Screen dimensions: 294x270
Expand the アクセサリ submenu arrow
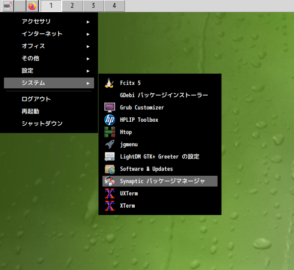[88, 22]
